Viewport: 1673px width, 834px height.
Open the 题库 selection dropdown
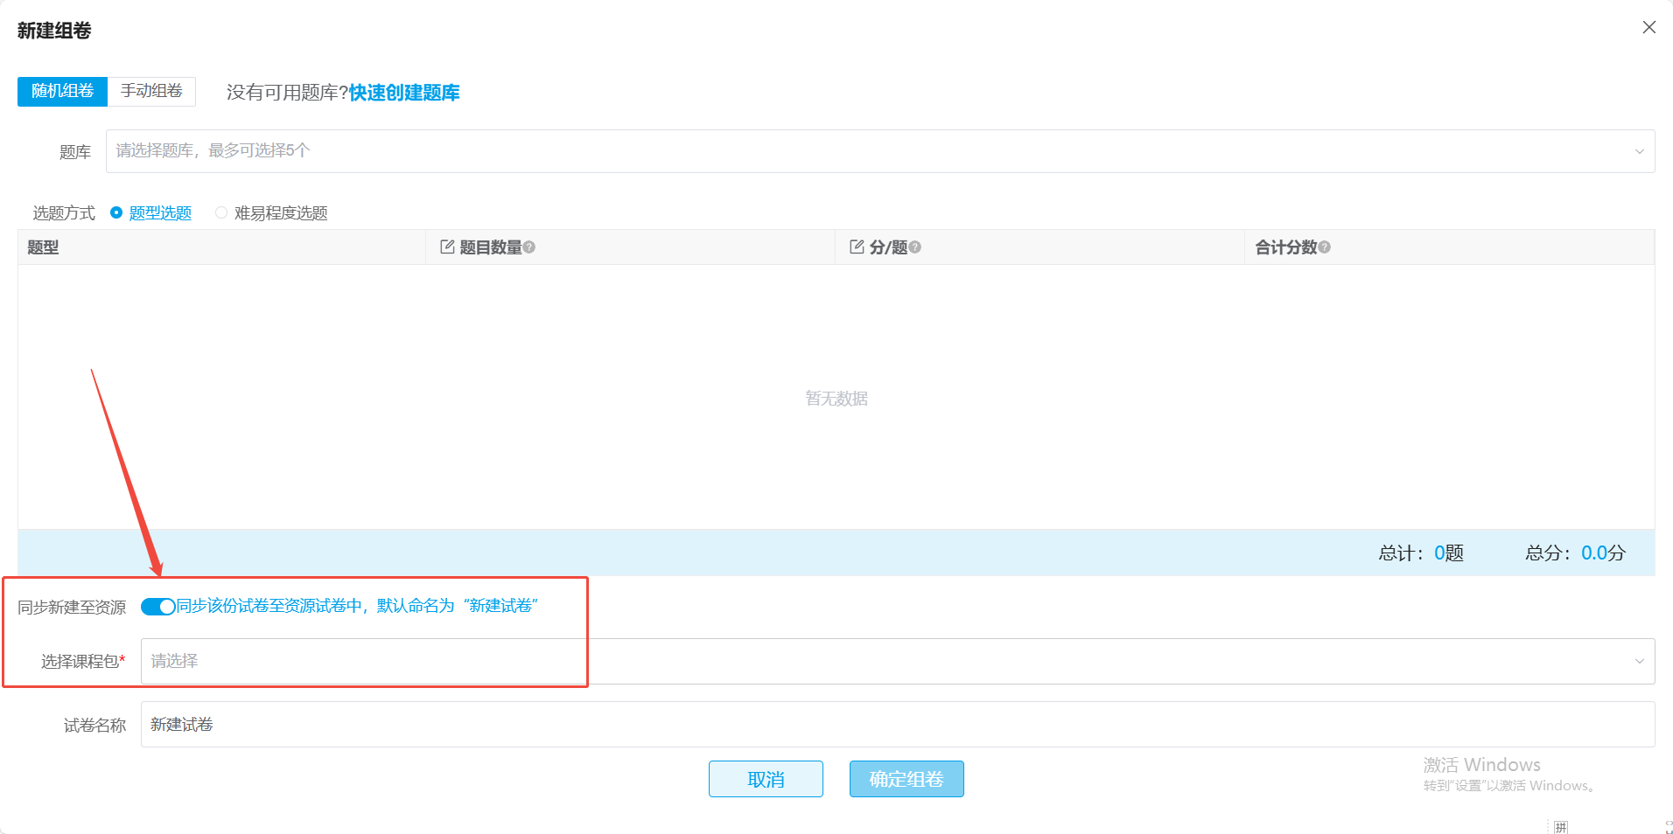coord(880,151)
